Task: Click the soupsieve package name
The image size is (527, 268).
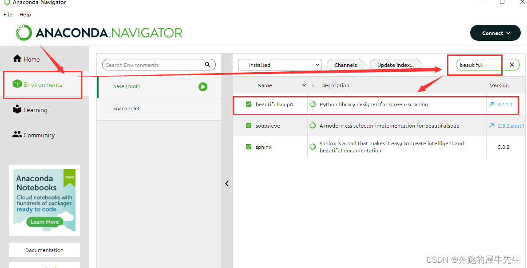Action: pyautogui.click(x=268, y=125)
